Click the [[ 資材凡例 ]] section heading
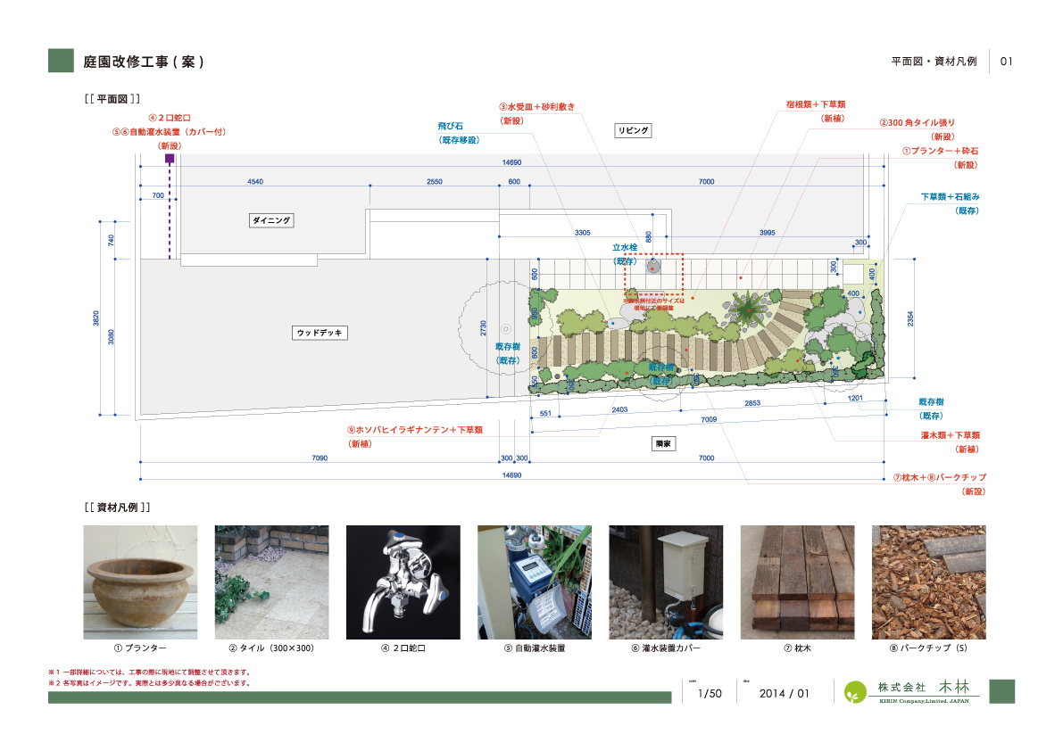 click(117, 508)
